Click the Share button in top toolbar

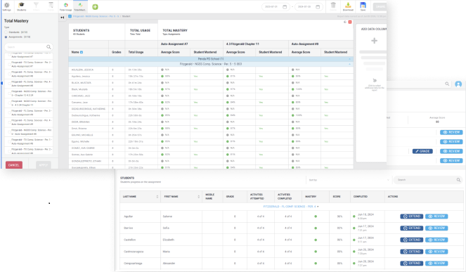380,6
